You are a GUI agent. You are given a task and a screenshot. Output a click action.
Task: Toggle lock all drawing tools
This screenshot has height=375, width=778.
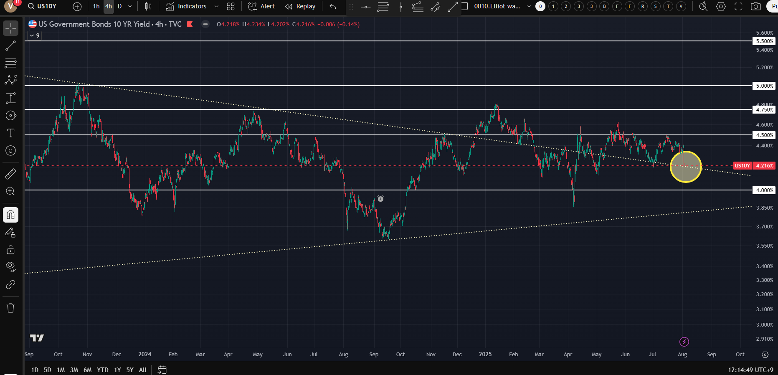[10, 250]
